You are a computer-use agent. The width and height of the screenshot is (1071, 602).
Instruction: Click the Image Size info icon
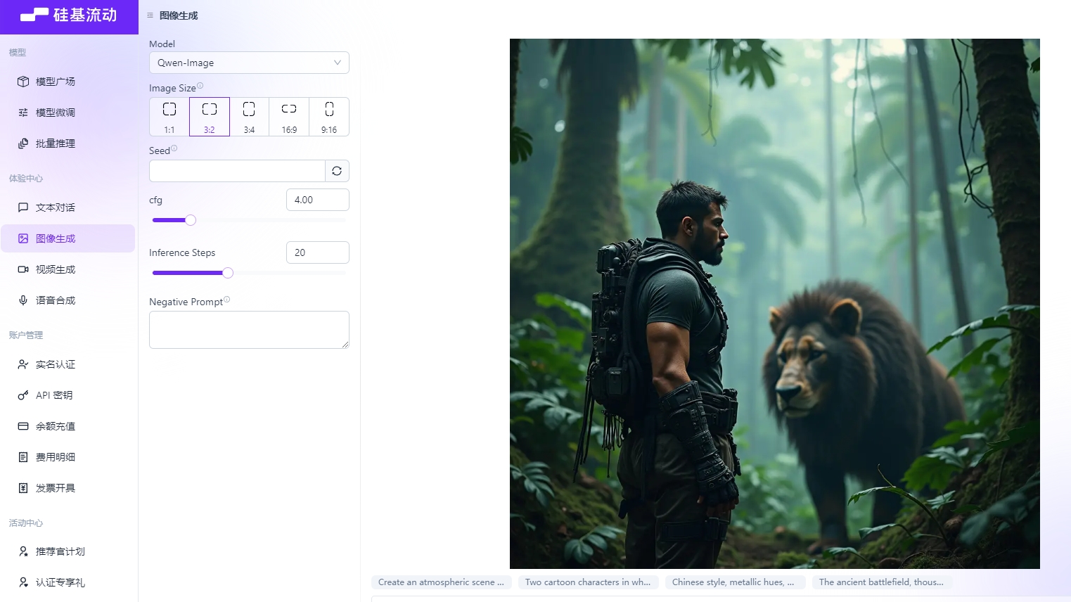pyautogui.click(x=200, y=86)
